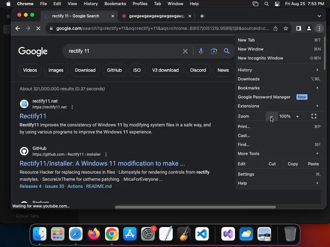330x247 pixels.
Task: Open GarageBand from the dock
Action: [x=184, y=234]
